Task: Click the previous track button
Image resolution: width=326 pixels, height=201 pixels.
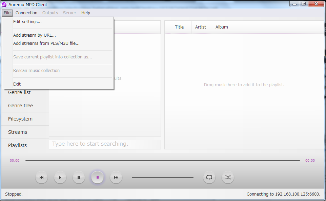Action: 42,178
